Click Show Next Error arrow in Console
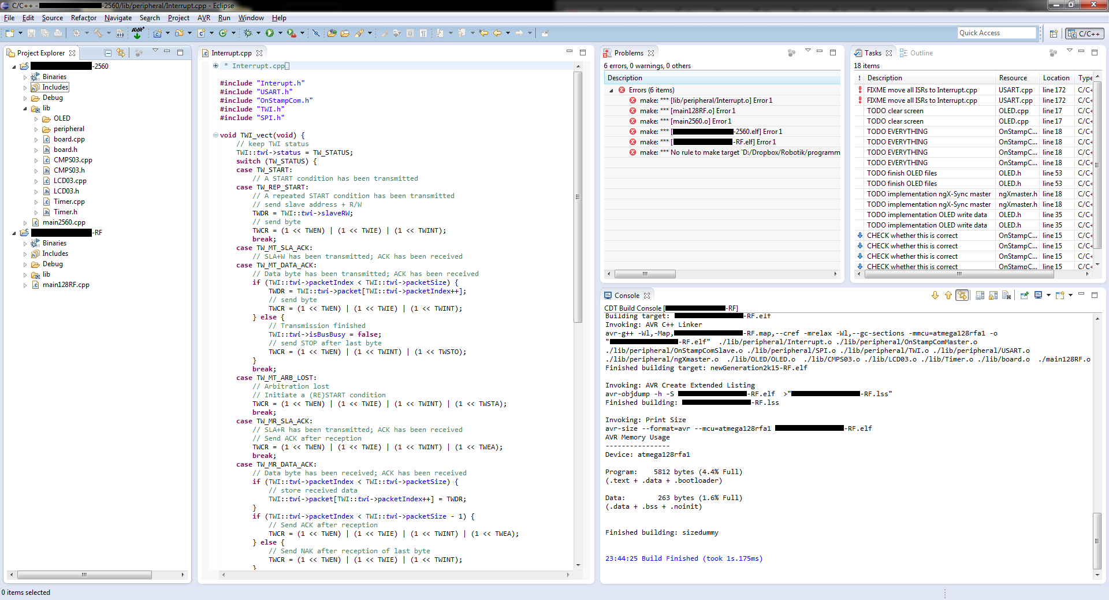Viewport: 1109px width, 600px height. (x=935, y=295)
